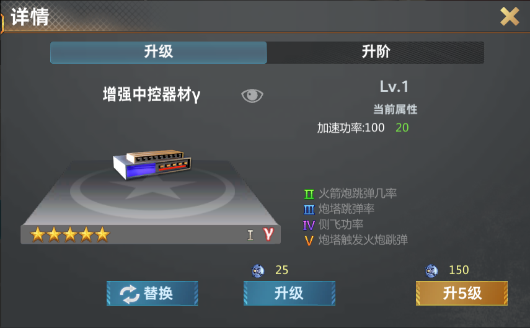Click the red gamma γ badge

click(268, 234)
